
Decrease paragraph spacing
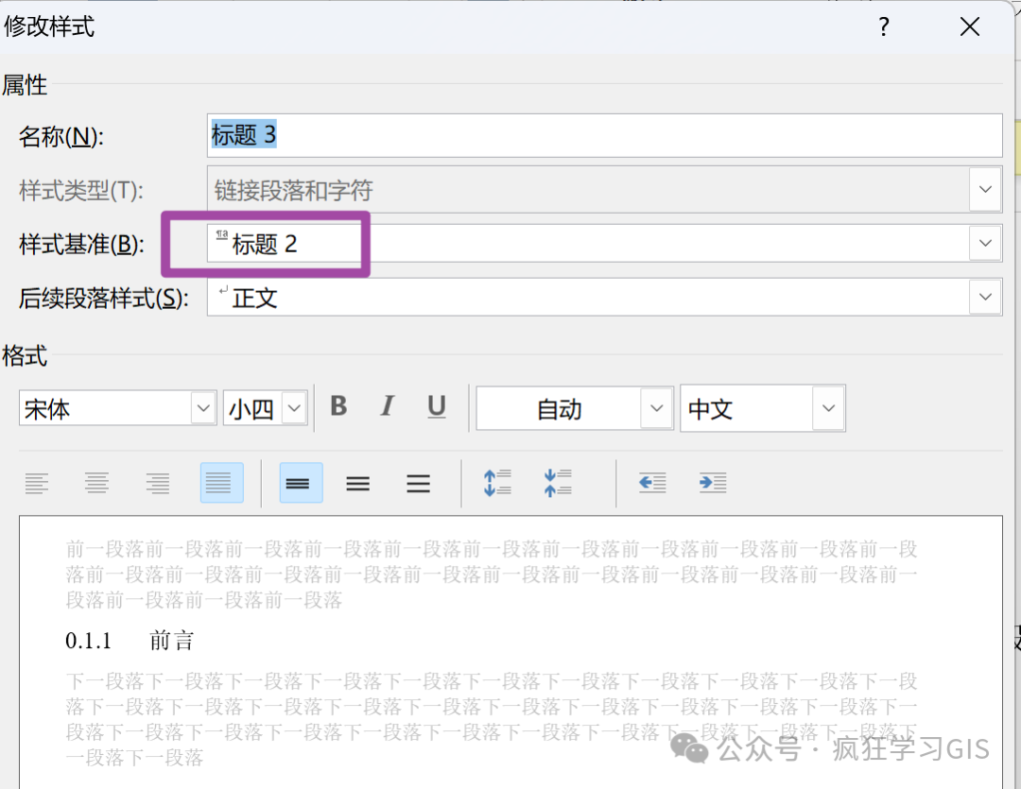[x=558, y=483]
